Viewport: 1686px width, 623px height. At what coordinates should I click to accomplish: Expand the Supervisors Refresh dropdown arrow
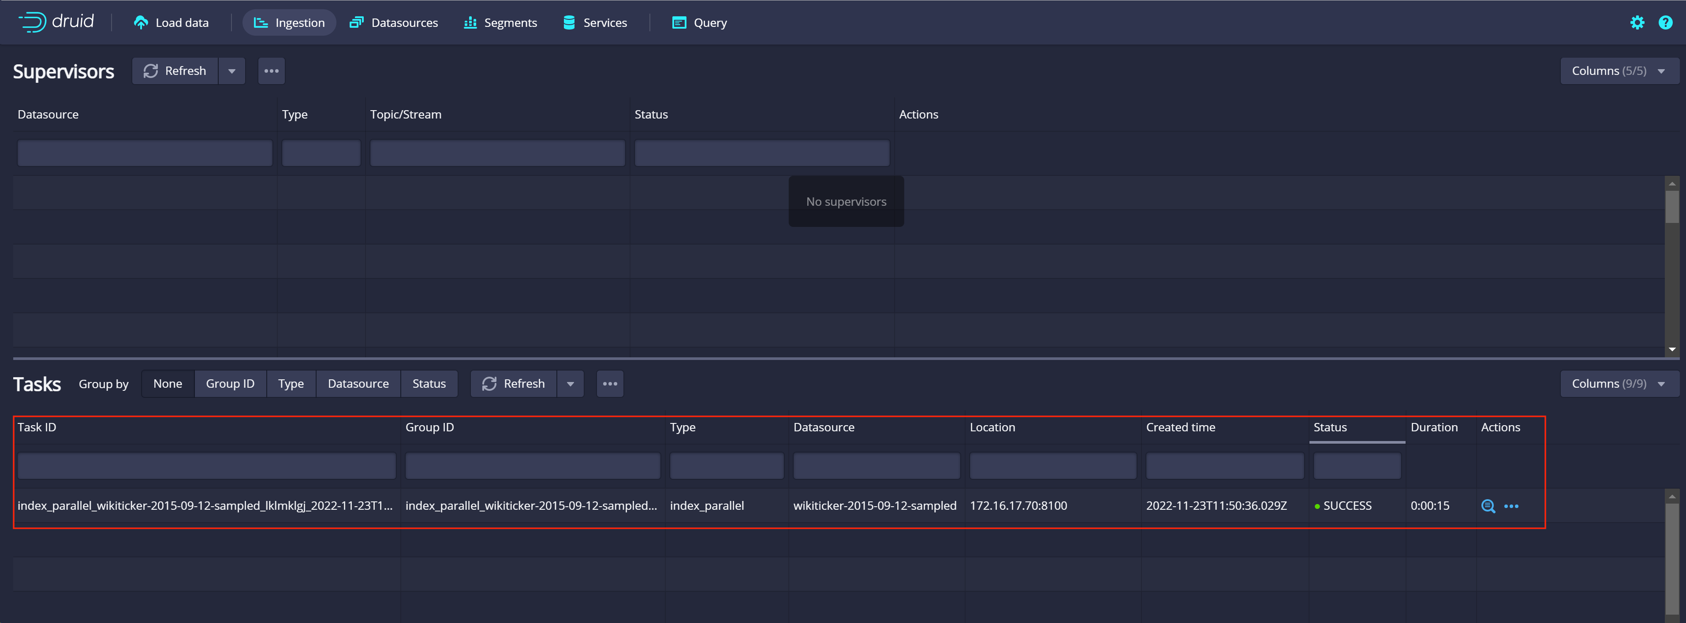(232, 71)
